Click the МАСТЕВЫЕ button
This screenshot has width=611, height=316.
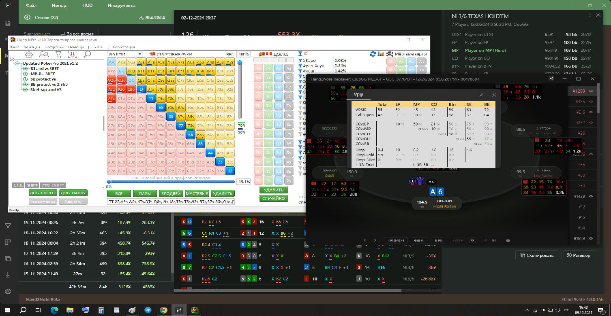(197, 194)
